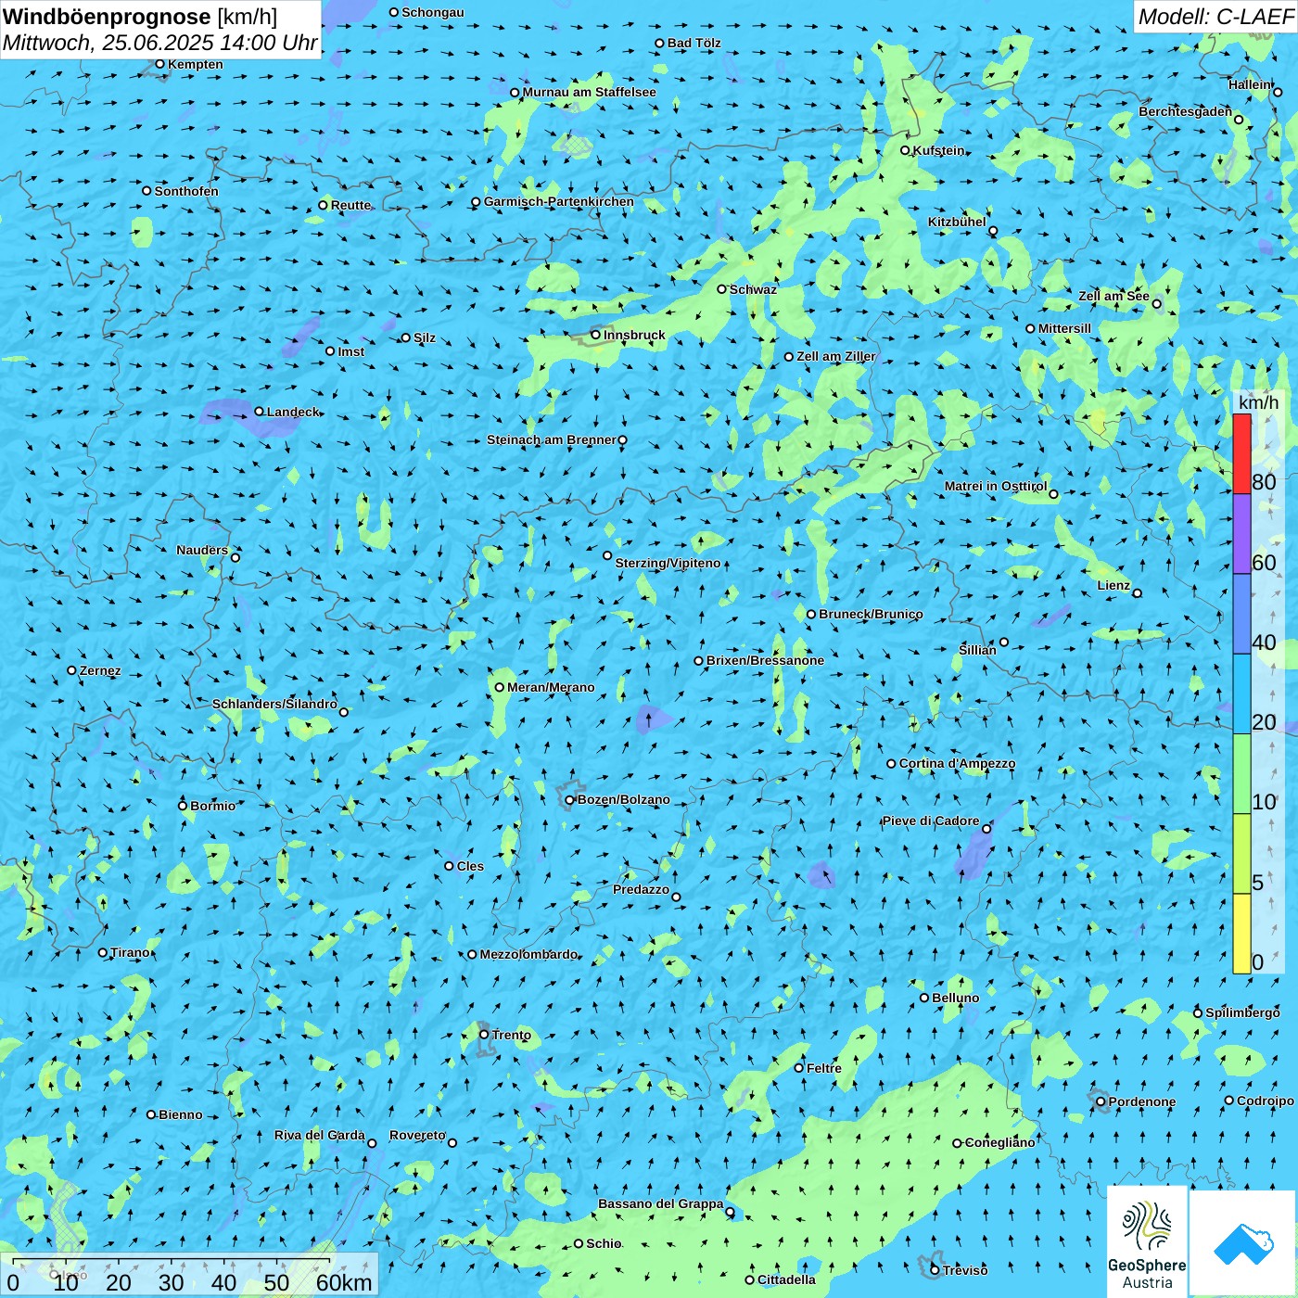
Task: Click the yellow 0 km/h legend color
Action: (1241, 934)
